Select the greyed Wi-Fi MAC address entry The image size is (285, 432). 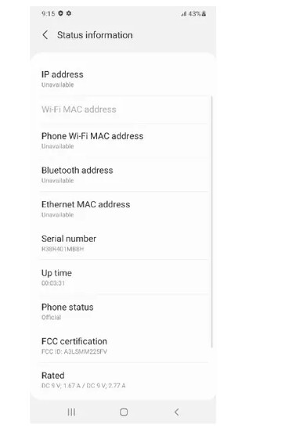123,110
